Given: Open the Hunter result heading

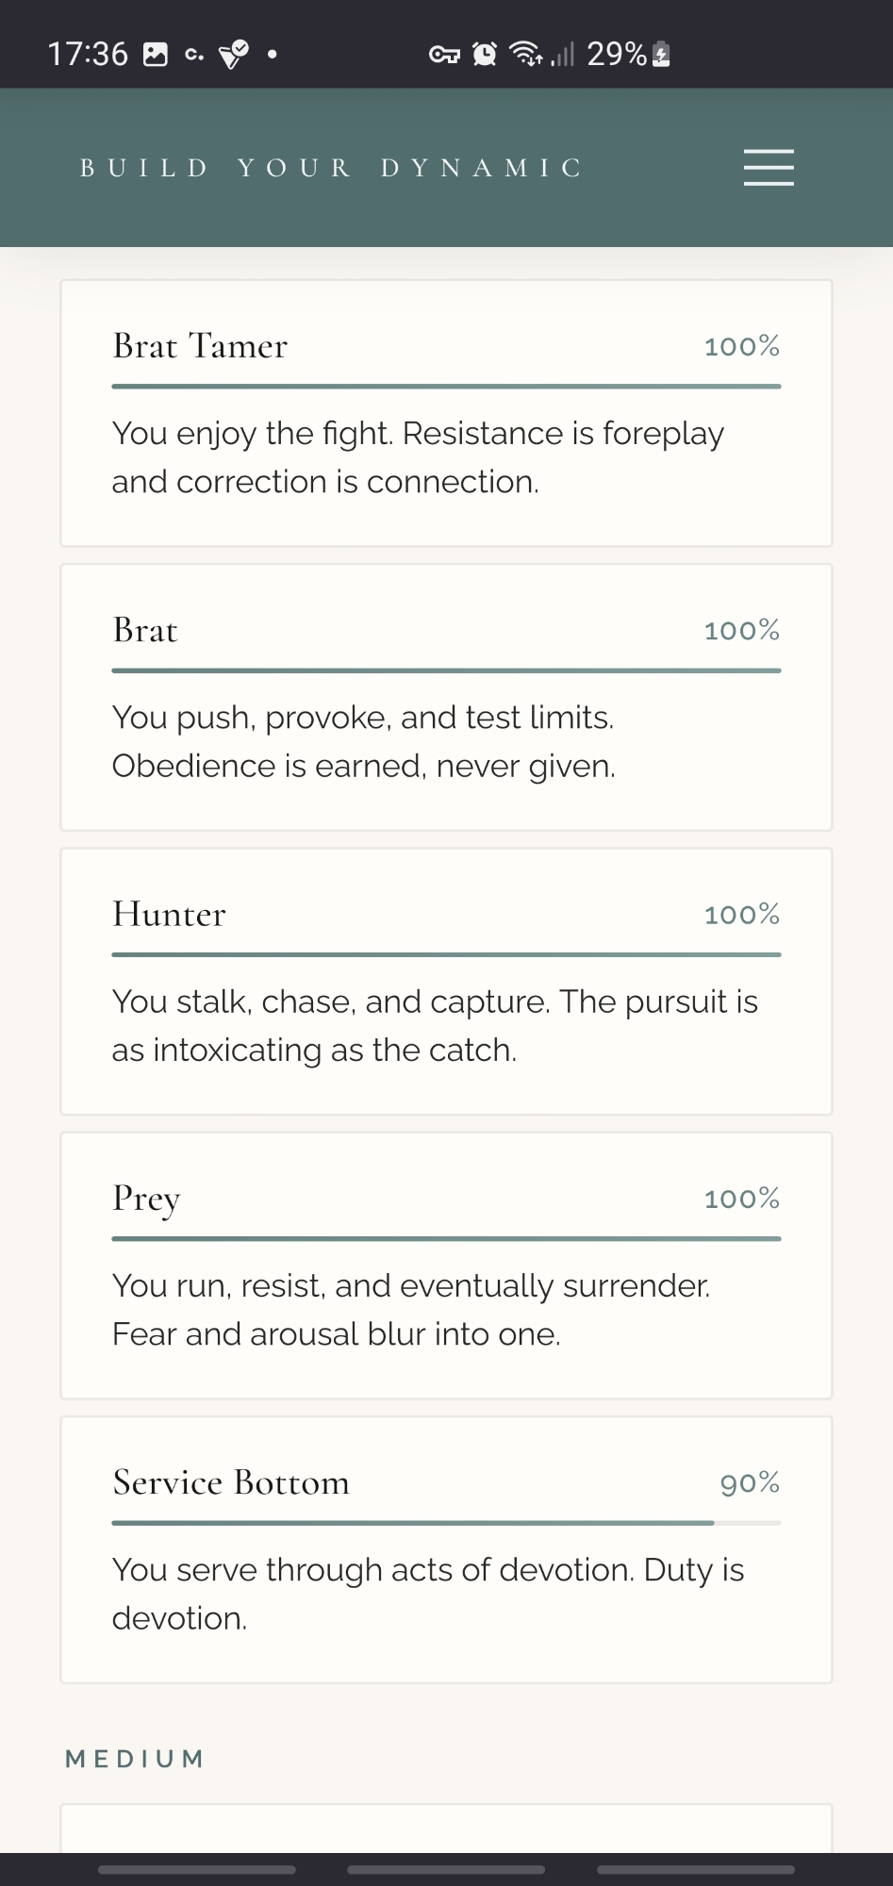Looking at the screenshot, I should coord(170,914).
